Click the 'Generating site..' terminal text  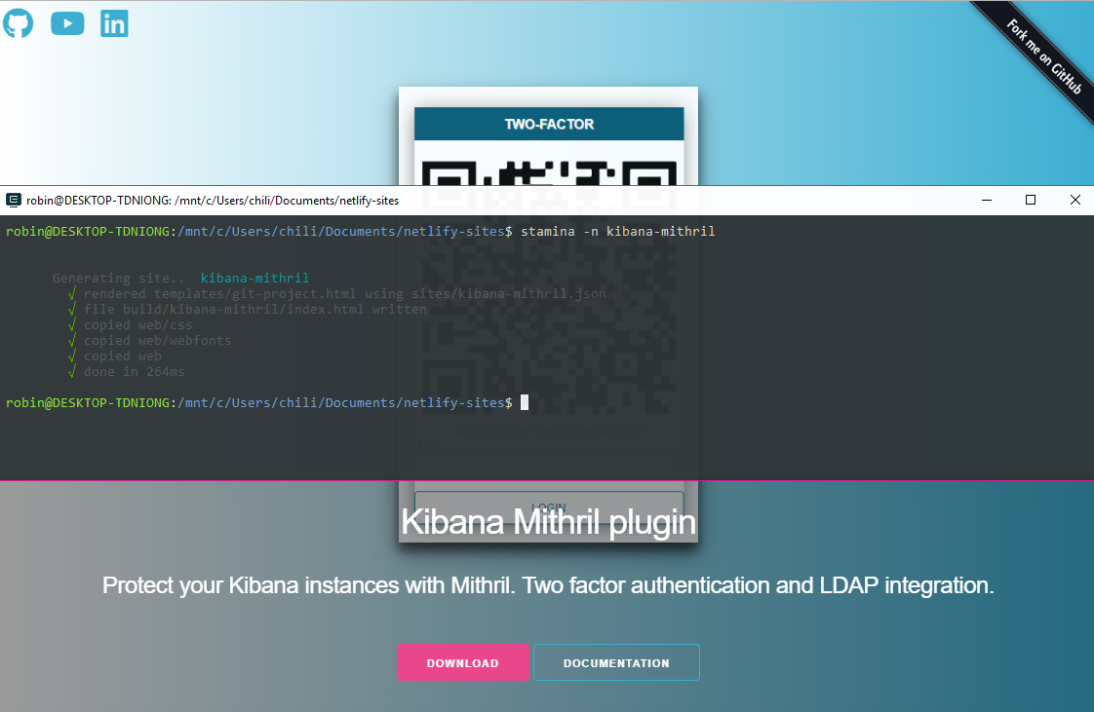coord(119,278)
